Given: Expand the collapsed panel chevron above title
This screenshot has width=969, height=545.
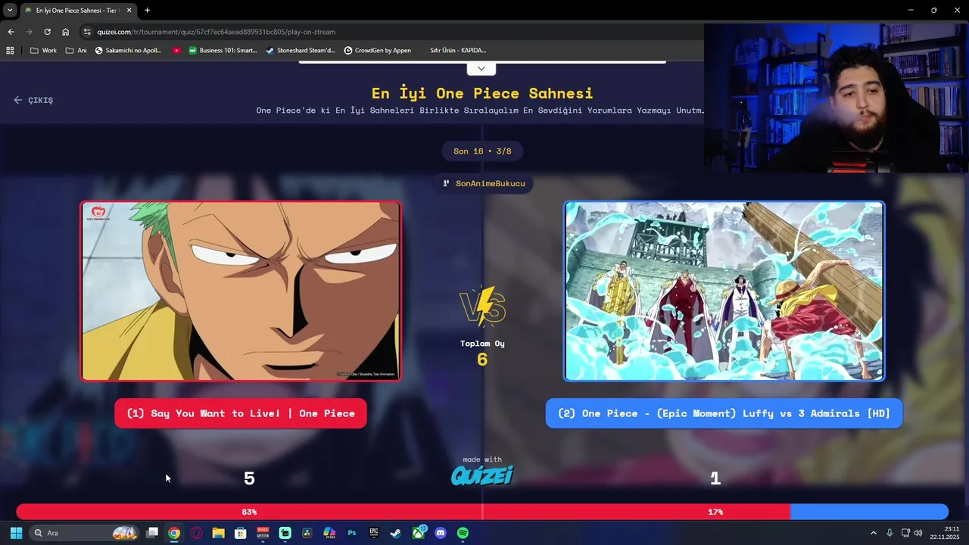Looking at the screenshot, I should pos(481,69).
